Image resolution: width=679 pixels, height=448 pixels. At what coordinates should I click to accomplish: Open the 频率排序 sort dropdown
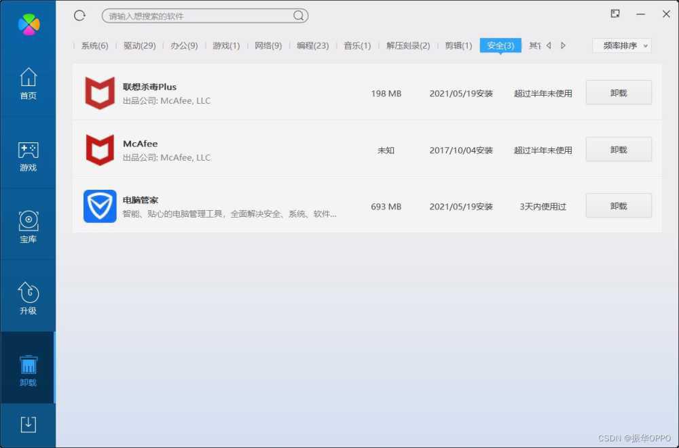(621, 45)
